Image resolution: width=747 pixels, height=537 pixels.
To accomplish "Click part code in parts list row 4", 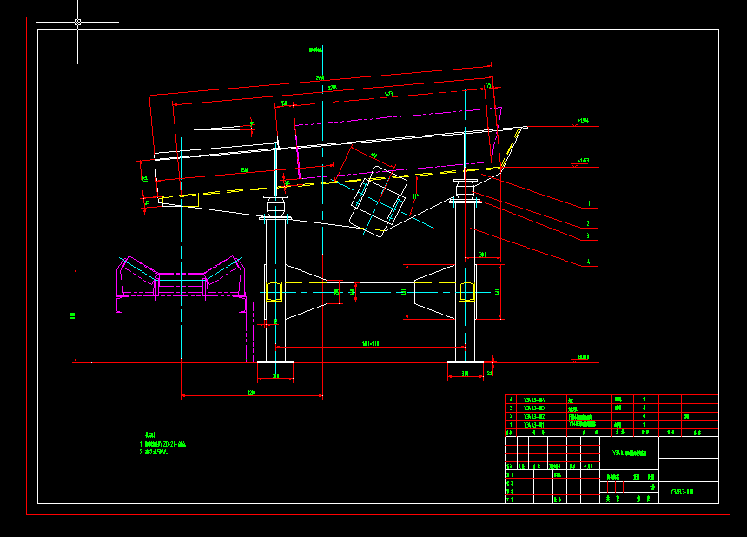I will coord(533,401).
